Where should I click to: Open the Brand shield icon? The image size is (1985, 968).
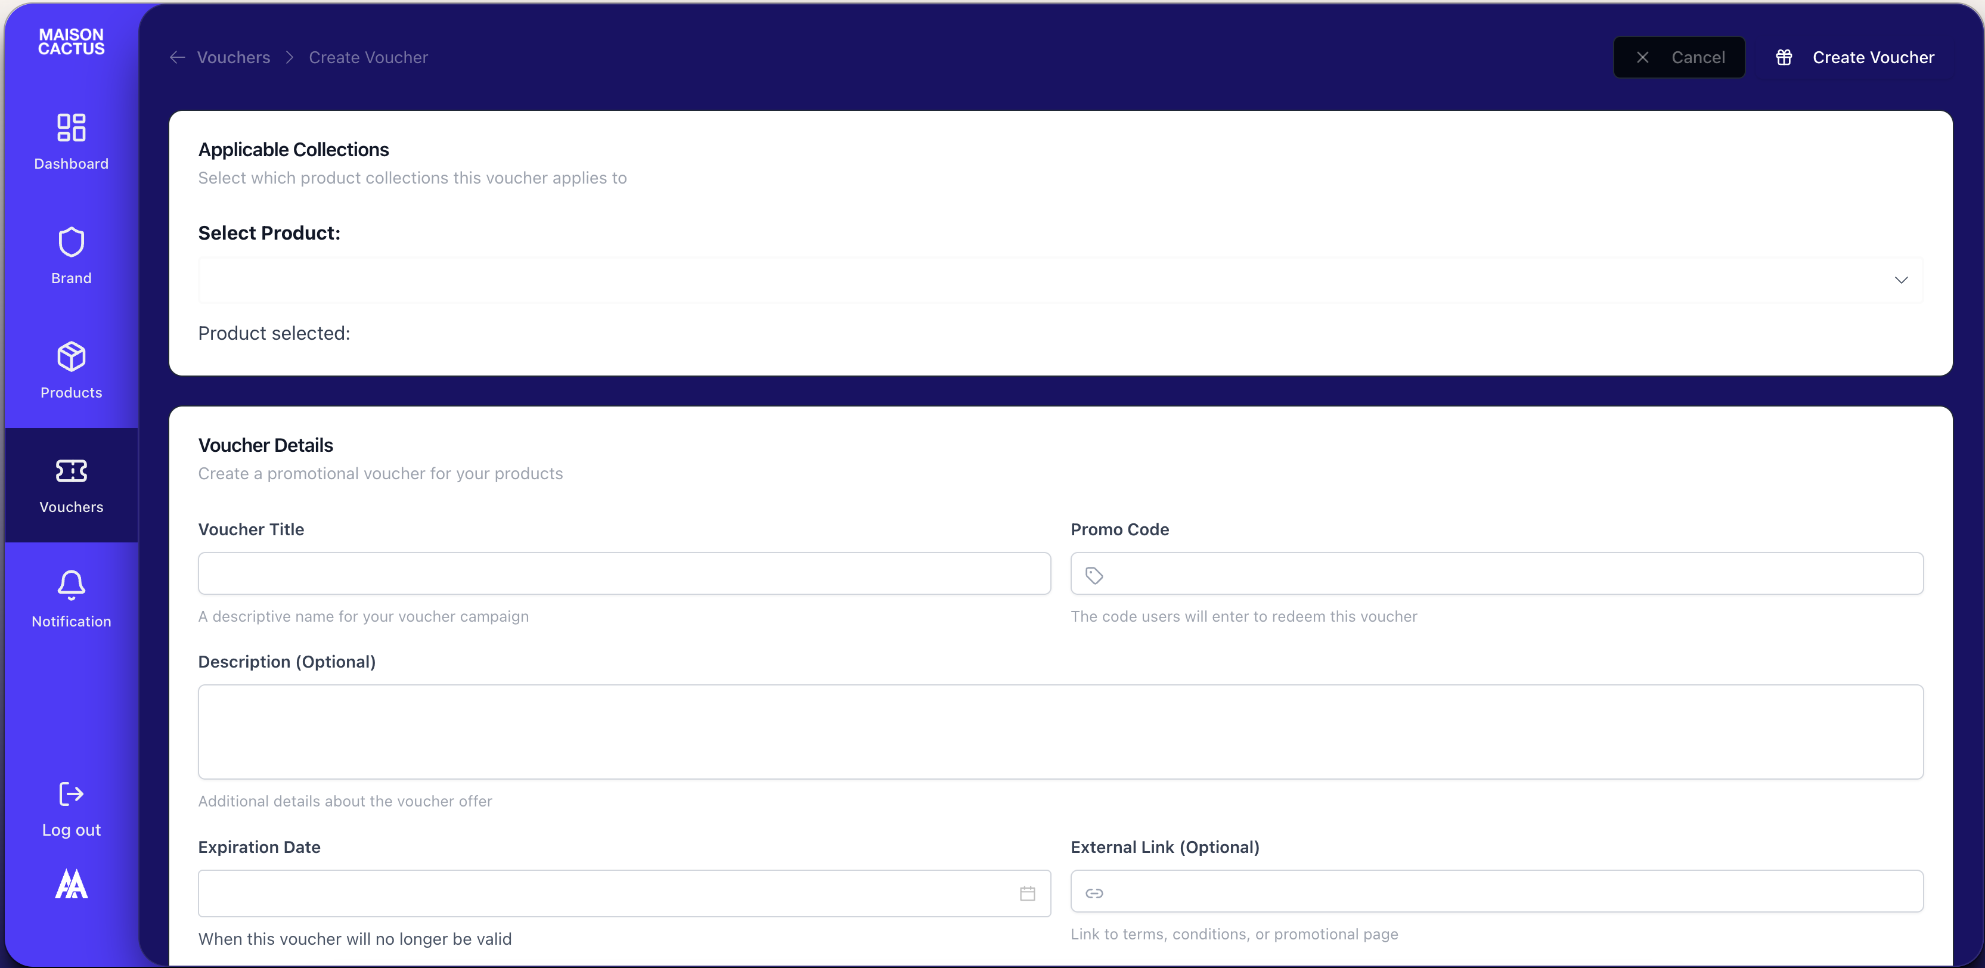(71, 242)
